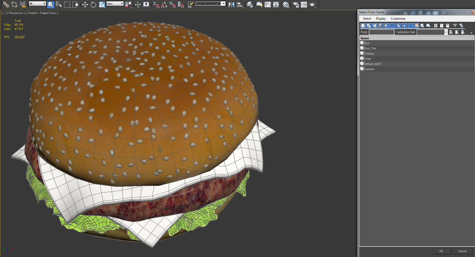Toggle the Spinner Snap magnet
This screenshot has height=257, width=475.
[x=181, y=4]
